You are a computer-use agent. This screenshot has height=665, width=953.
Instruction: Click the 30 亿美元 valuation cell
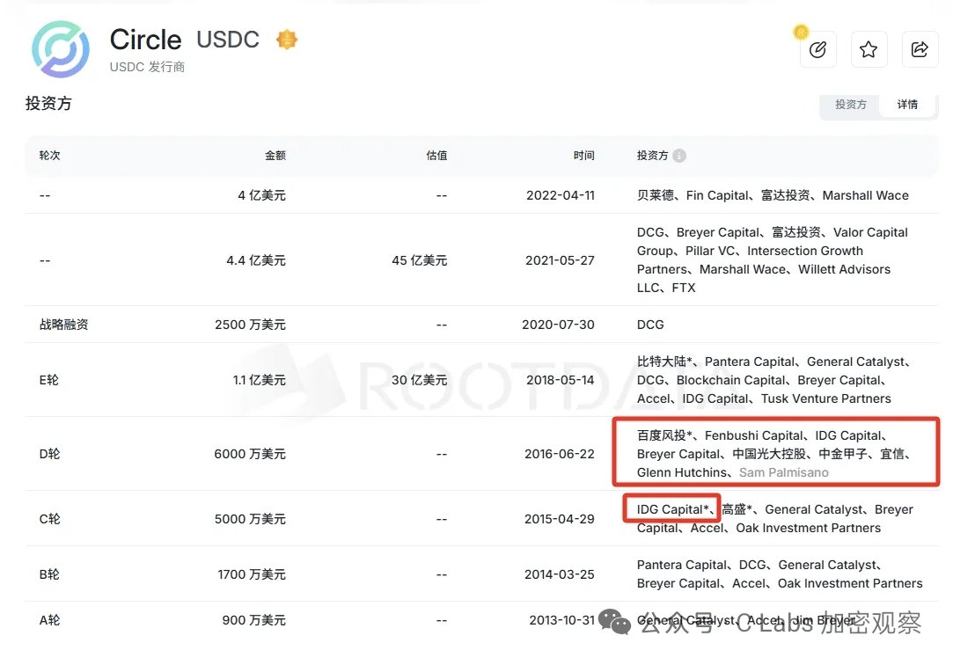coord(420,380)
